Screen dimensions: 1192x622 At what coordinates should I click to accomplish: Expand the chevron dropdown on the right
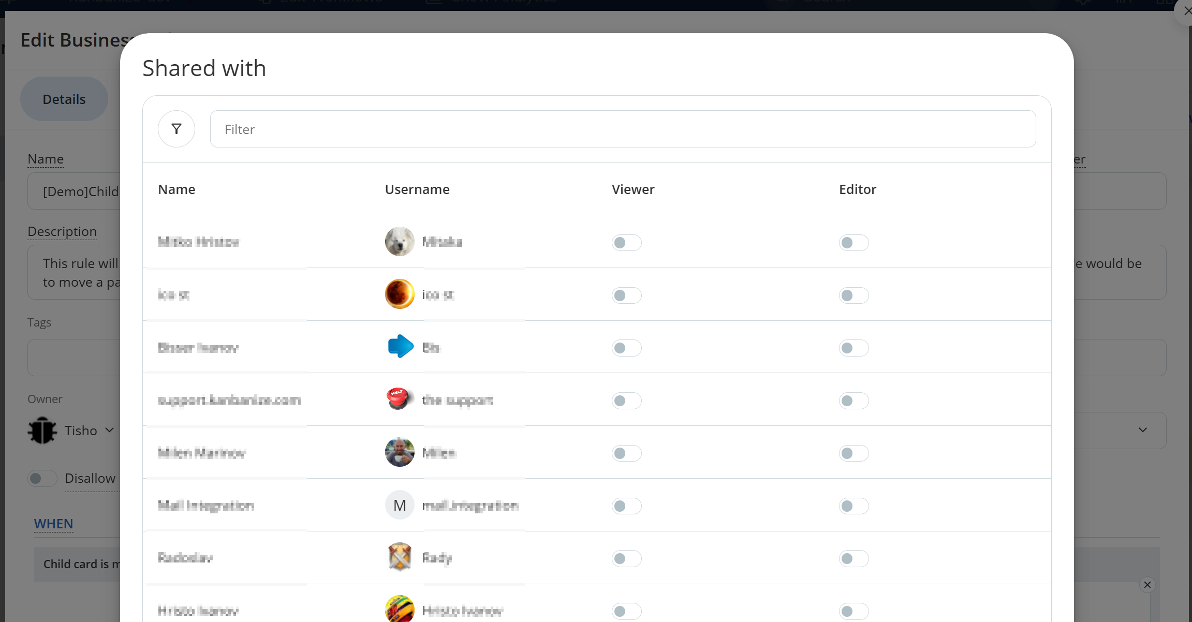pyautogui.click(x=1143, y=430)
